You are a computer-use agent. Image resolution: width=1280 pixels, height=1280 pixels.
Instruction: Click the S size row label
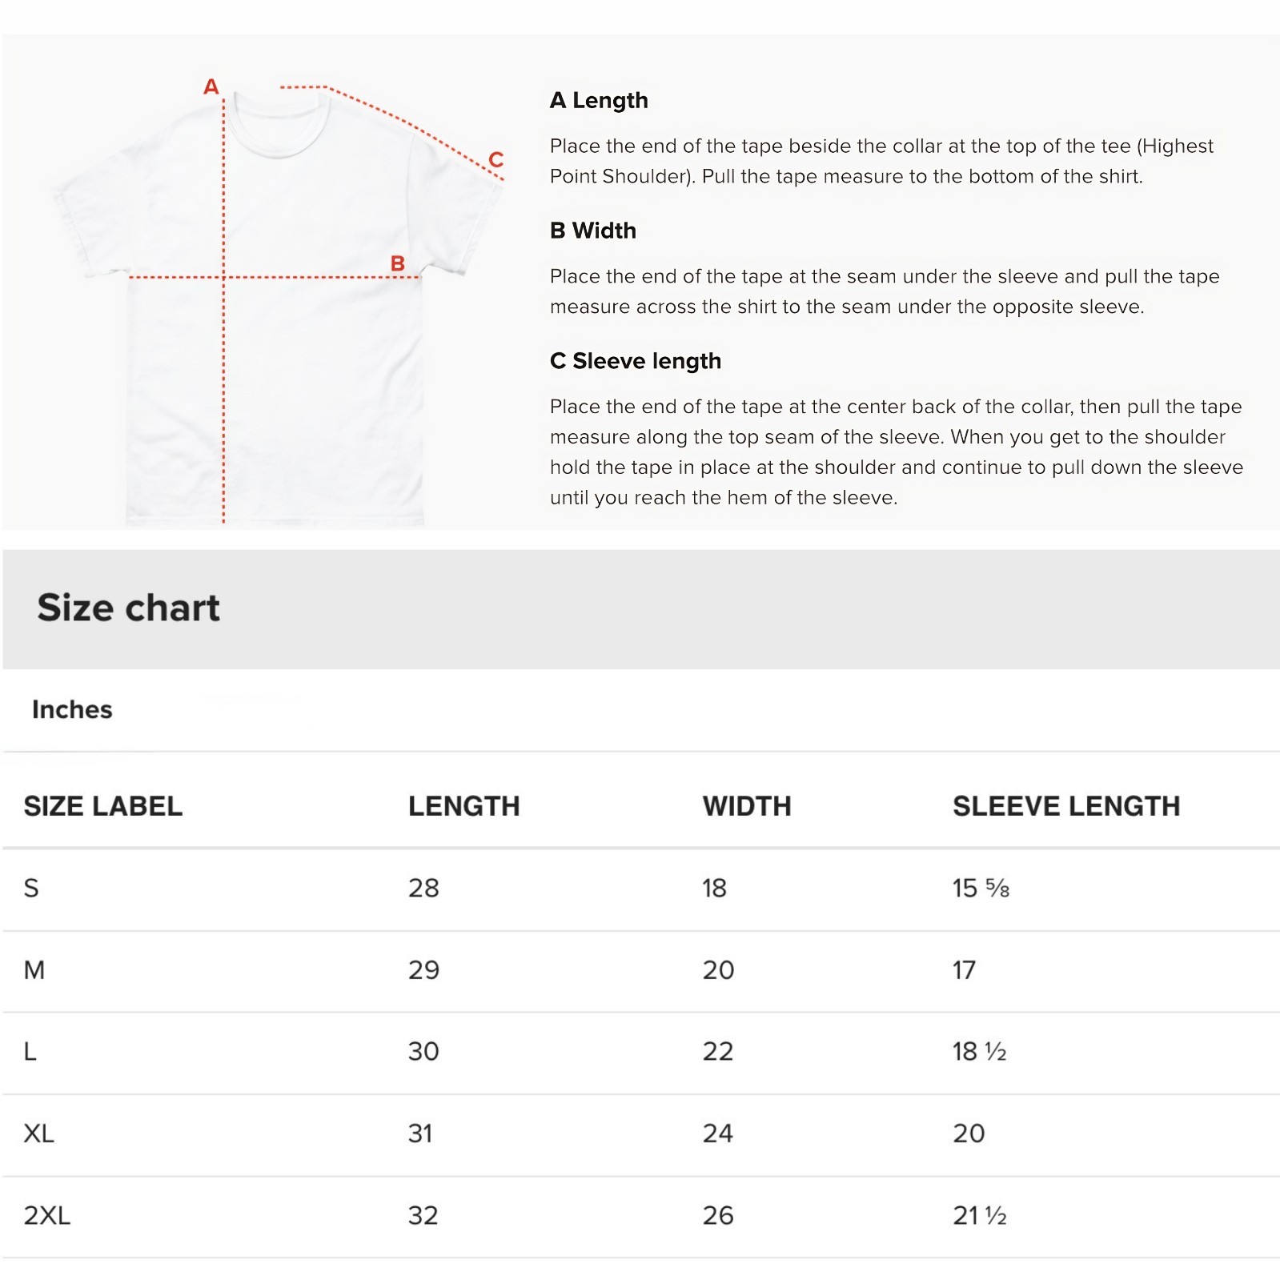click(31, 888)
